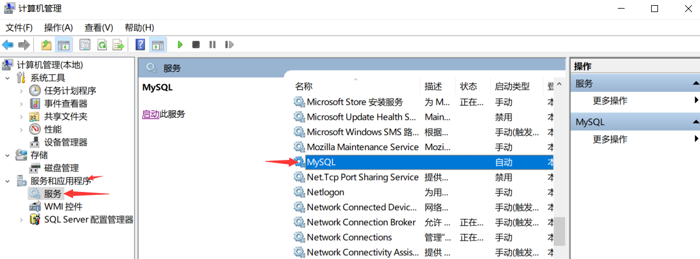Toggle the Show/Hide Action Pane toolbar button
700x259 pixels.
coord(157,45)
